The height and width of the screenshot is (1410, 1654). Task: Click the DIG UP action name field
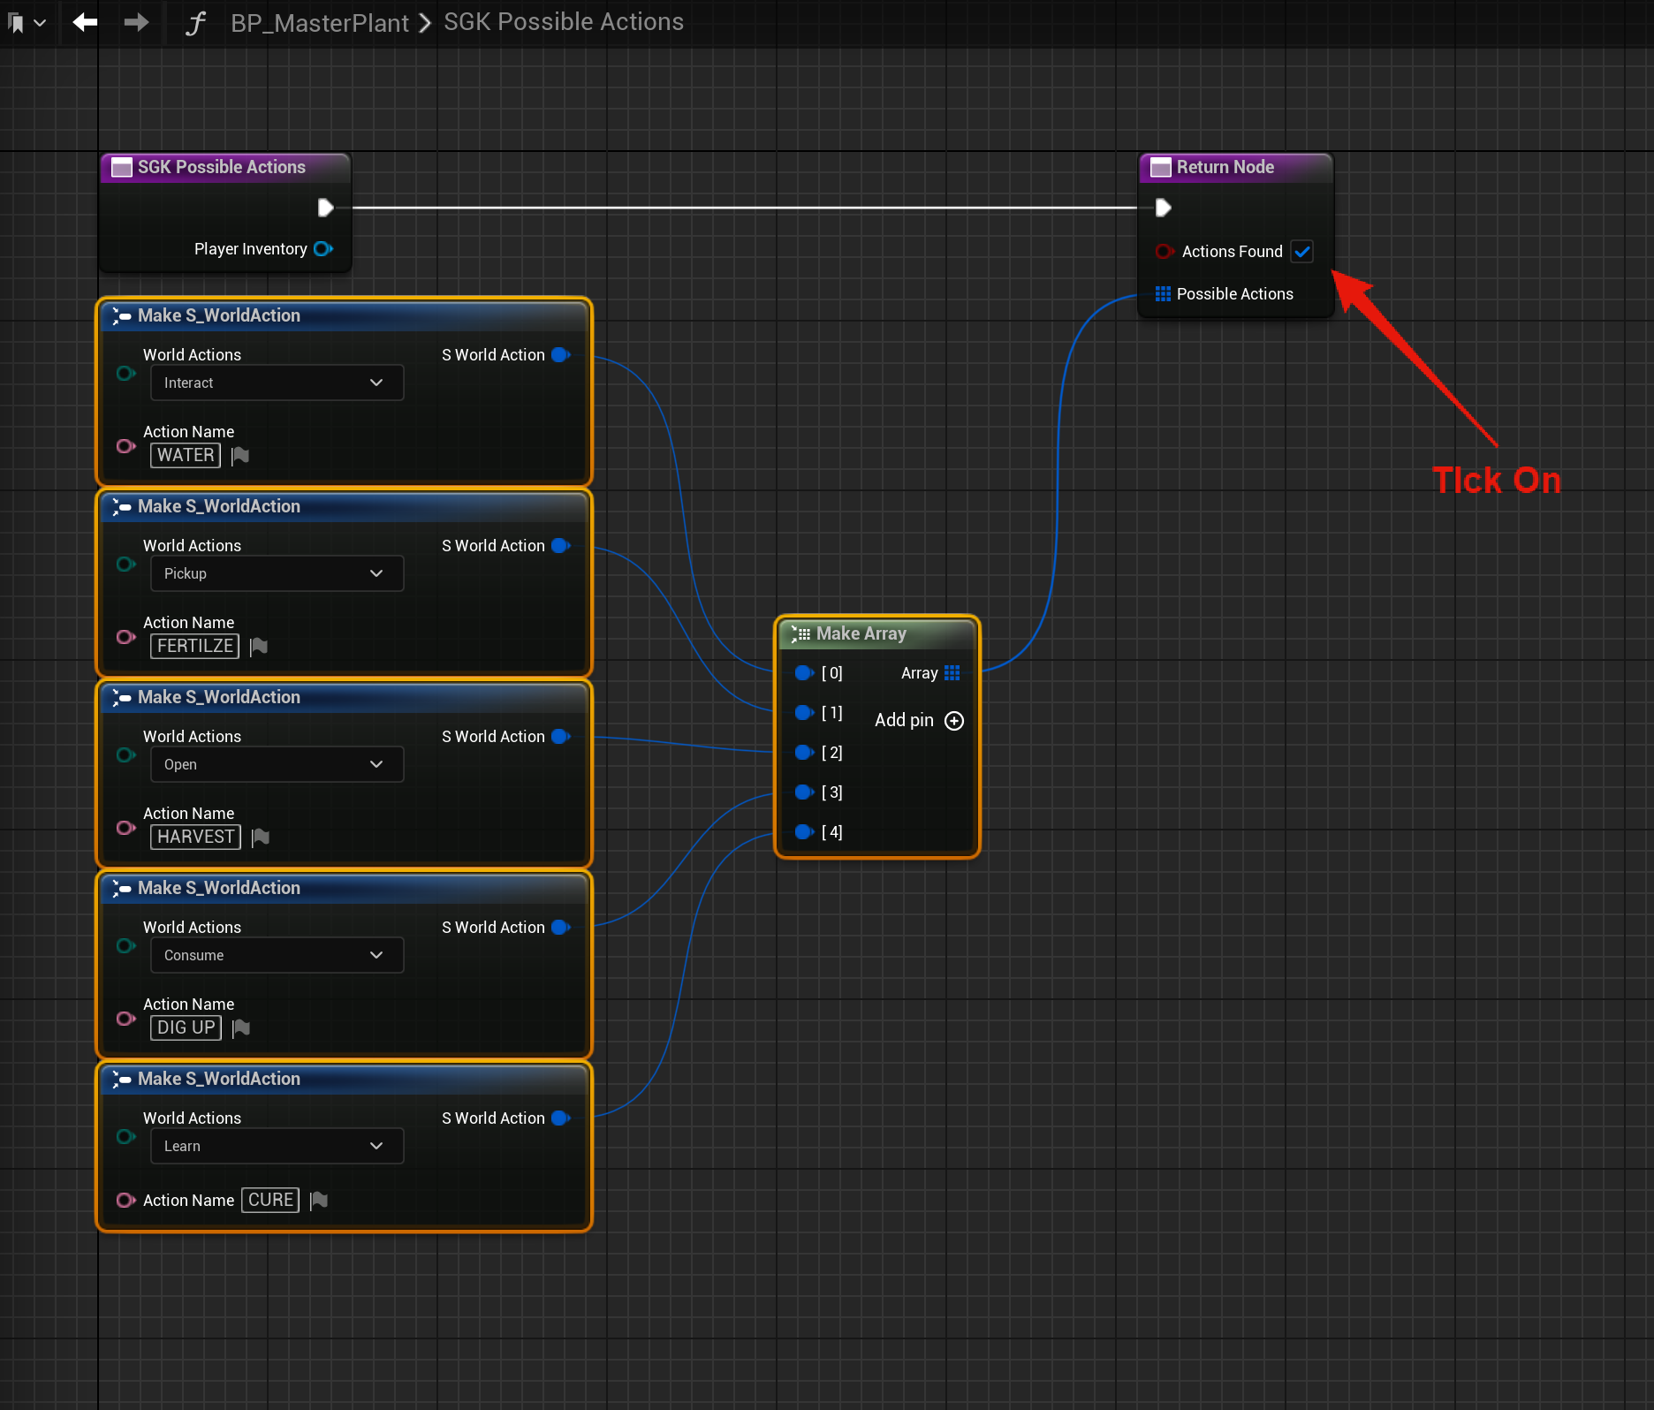[x=186, y=1028]
